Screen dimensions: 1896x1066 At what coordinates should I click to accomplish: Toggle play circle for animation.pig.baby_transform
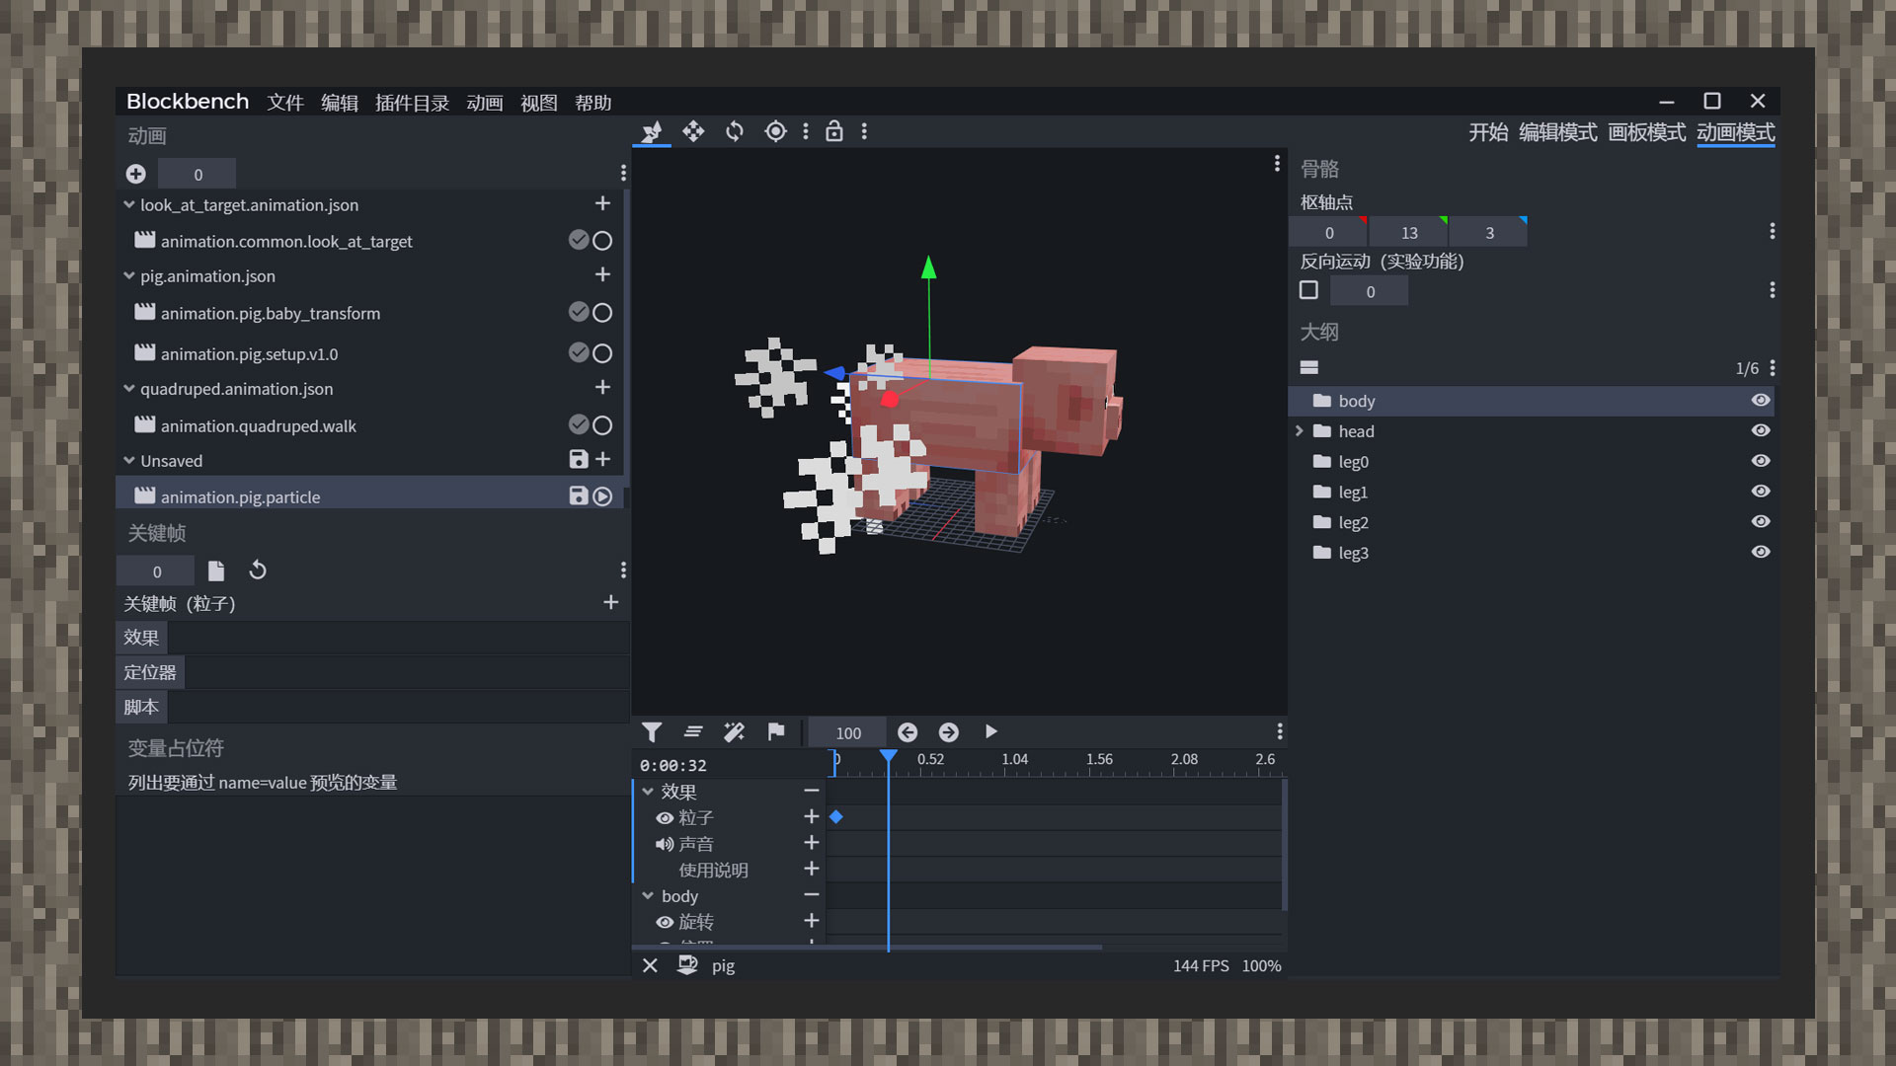602,313
